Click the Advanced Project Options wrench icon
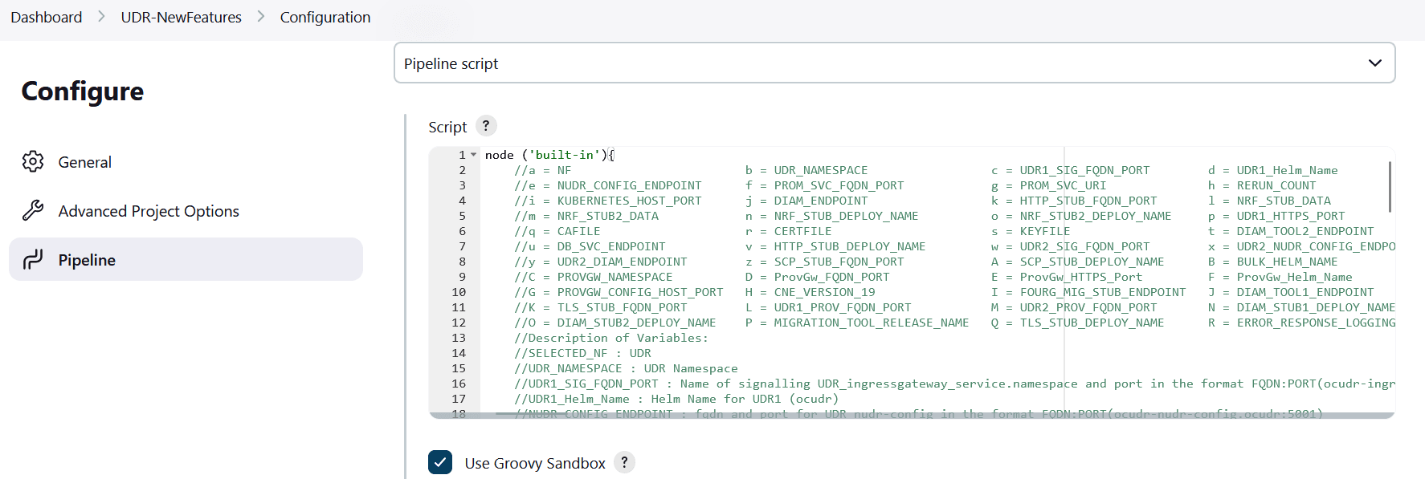Viewport: 1425px width, 479px height. 33,210
